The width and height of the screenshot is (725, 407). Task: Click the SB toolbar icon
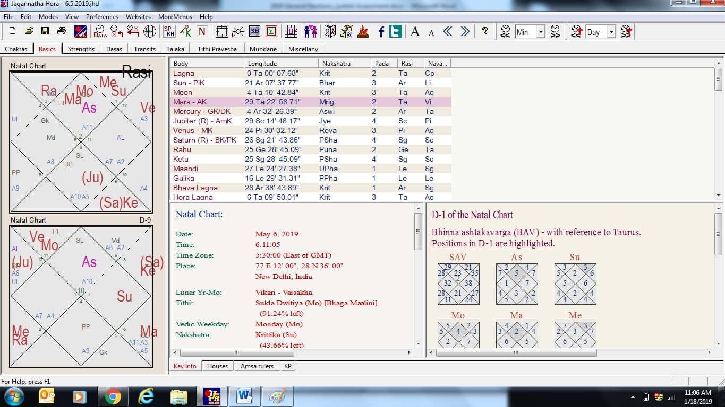254,31
